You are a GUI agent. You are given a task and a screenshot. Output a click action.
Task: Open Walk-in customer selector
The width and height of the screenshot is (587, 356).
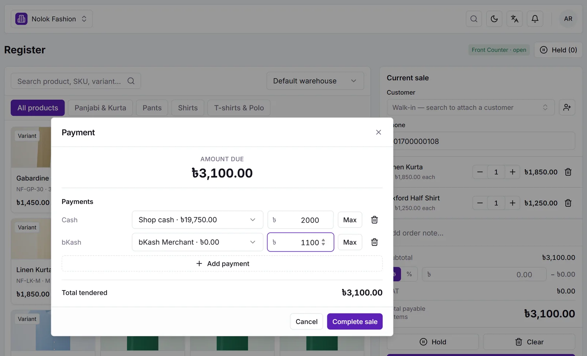pos(471,107)
